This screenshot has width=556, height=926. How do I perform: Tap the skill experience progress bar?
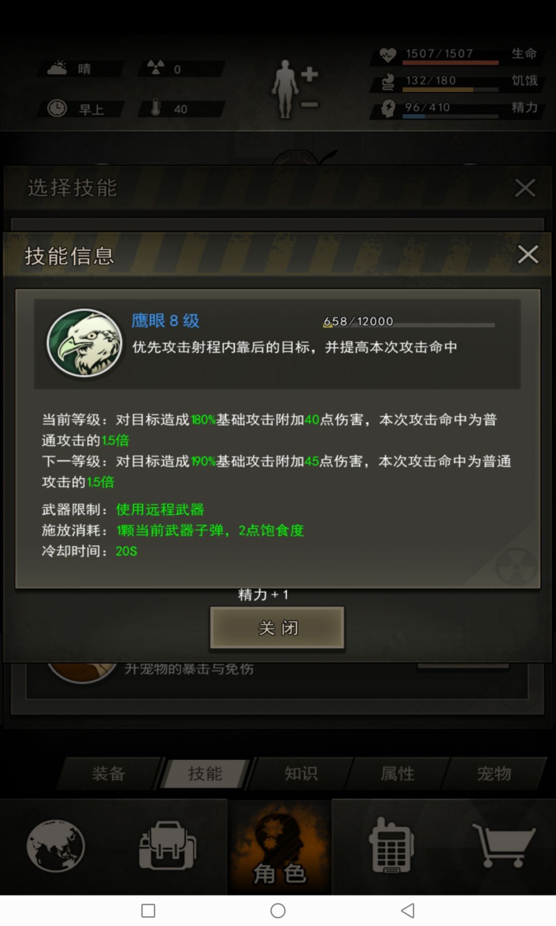(x=409, y=325)
